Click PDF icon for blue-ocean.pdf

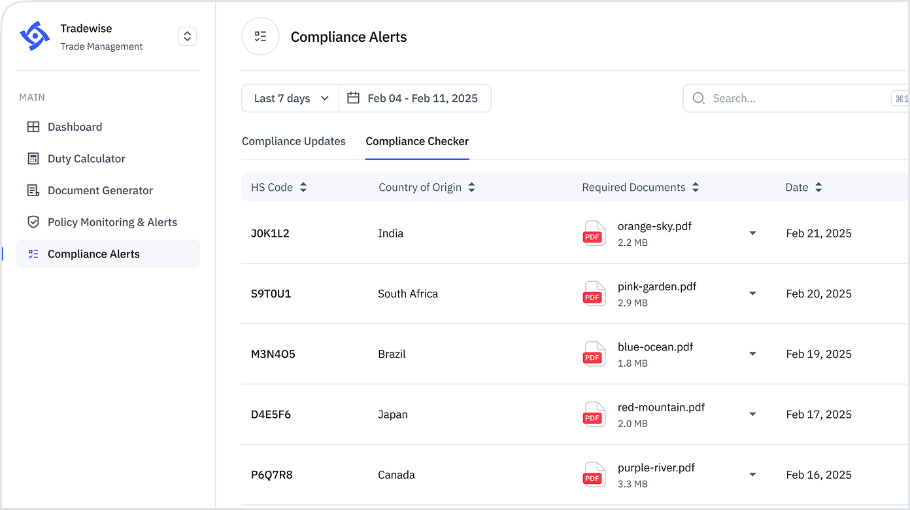(594, 354)
